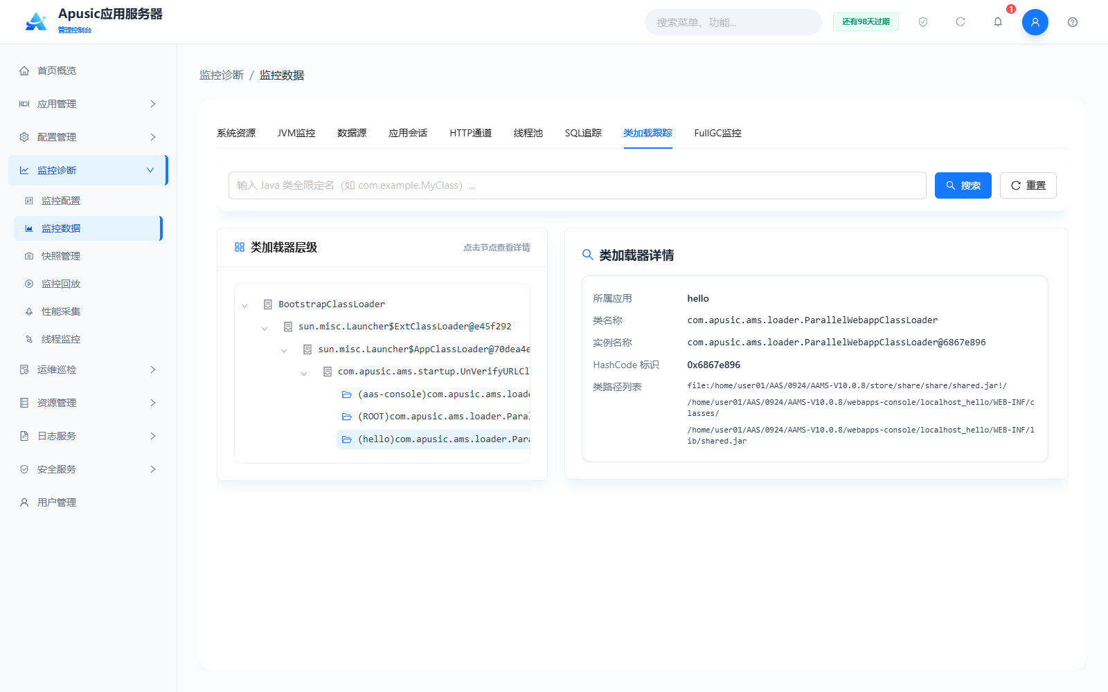Open 监控配置 submenu item
Viewport: 1108px width, 692px height.
pos(89,201)
